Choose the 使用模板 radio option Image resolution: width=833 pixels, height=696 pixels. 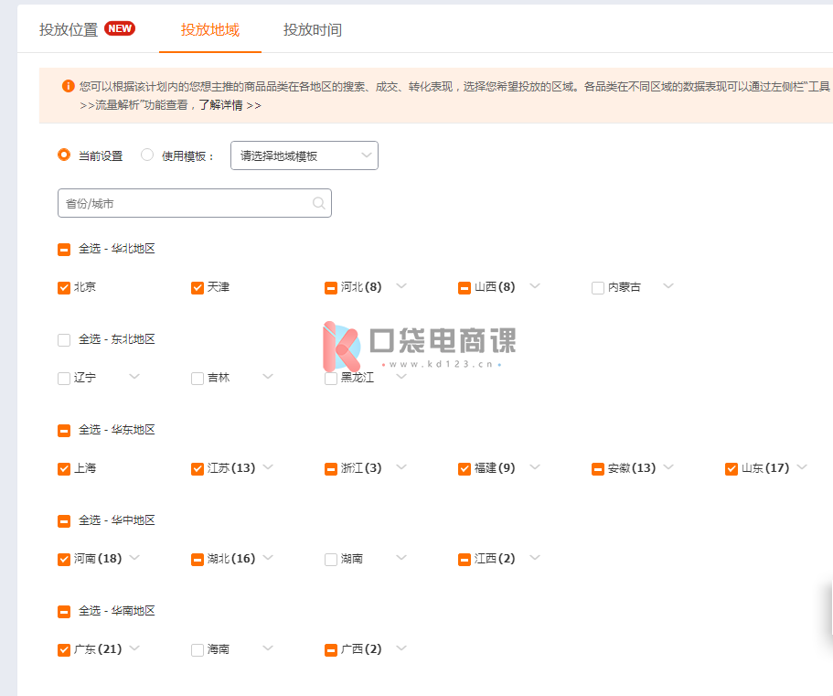coord(147,155)
